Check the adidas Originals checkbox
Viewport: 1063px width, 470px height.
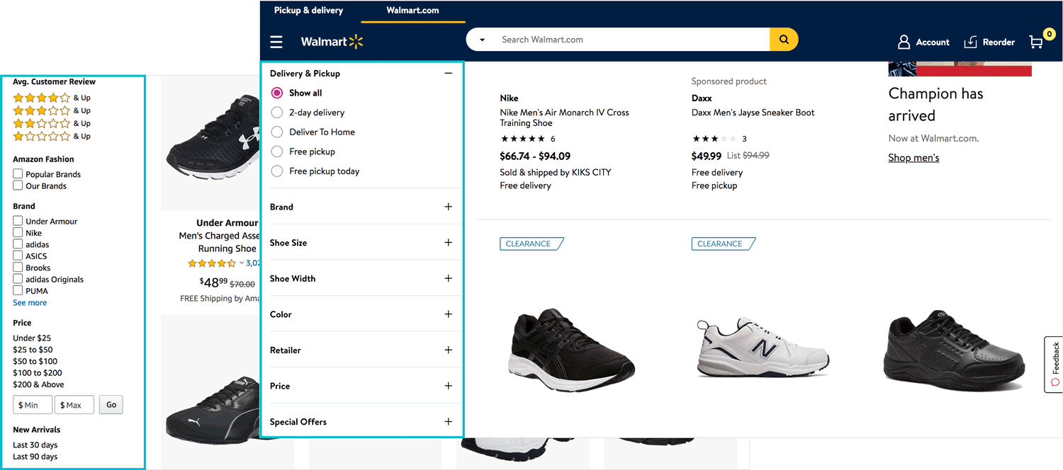(x=18, y=279)
